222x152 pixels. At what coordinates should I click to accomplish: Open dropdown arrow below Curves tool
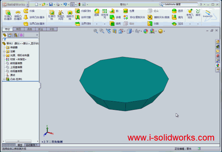pos(198,24)
